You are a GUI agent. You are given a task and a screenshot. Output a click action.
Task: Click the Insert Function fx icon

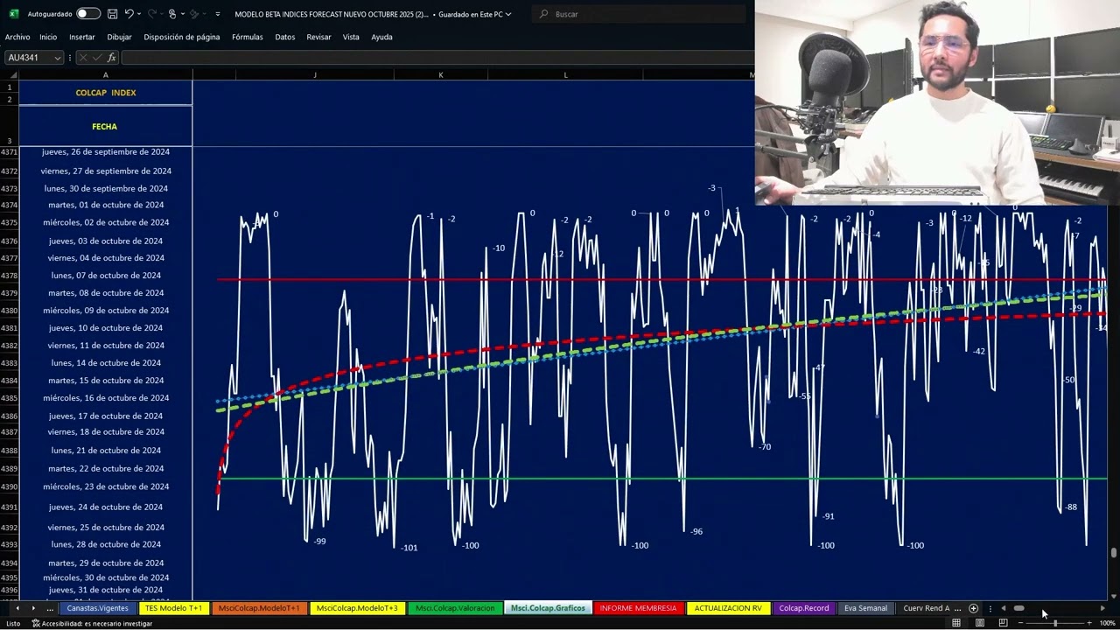point(111,58)
